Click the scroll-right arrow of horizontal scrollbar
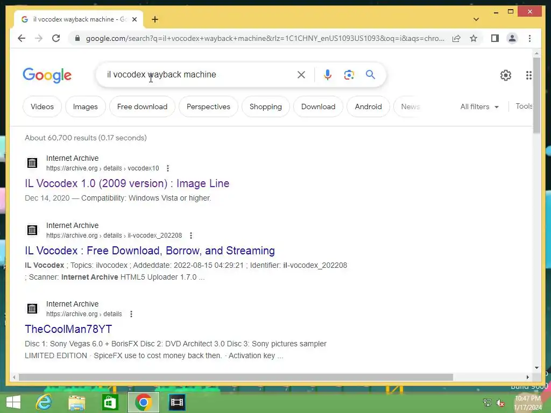The width and height of the screenshot is (551, 413). point(527,377)
